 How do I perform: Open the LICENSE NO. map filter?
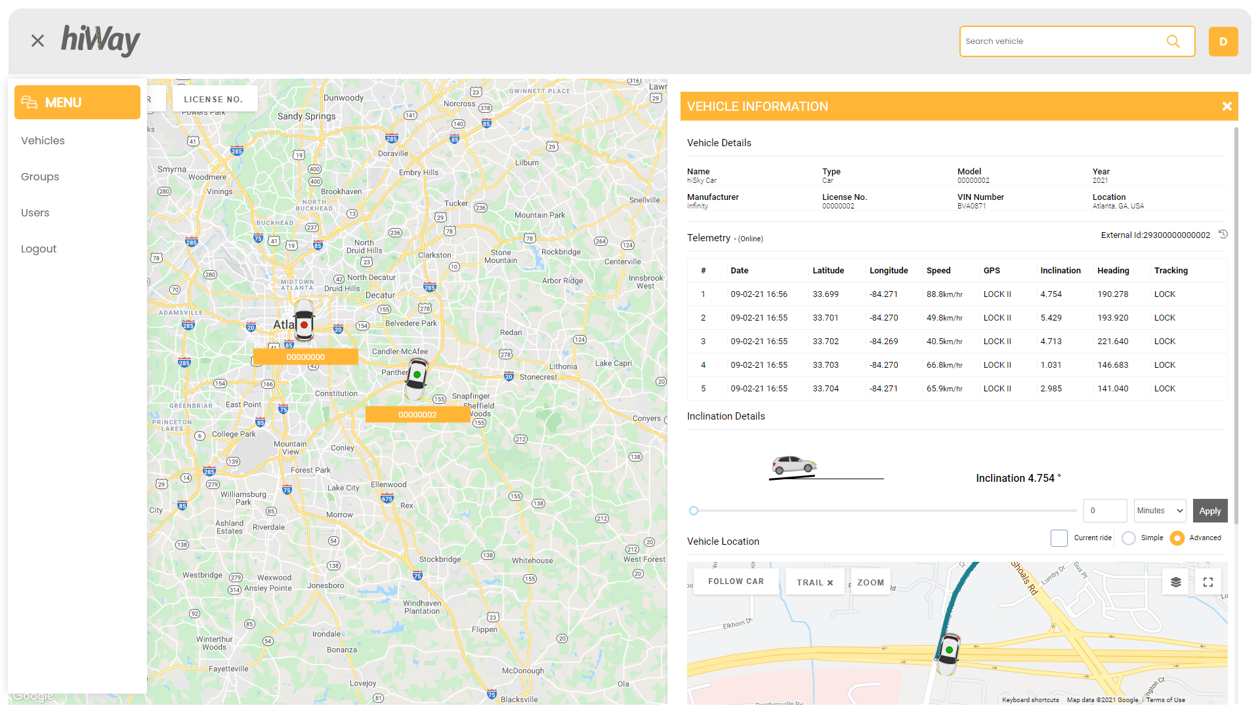(x=214, y=99)
